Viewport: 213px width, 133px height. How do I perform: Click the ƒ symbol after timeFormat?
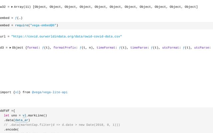[x=120, y=48]
